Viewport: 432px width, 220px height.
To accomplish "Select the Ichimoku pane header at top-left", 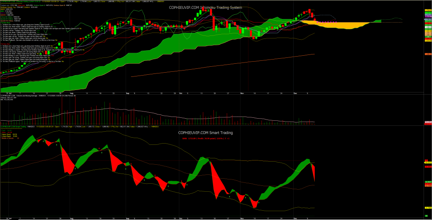I will pyautogui.click(x=25, y=1).
